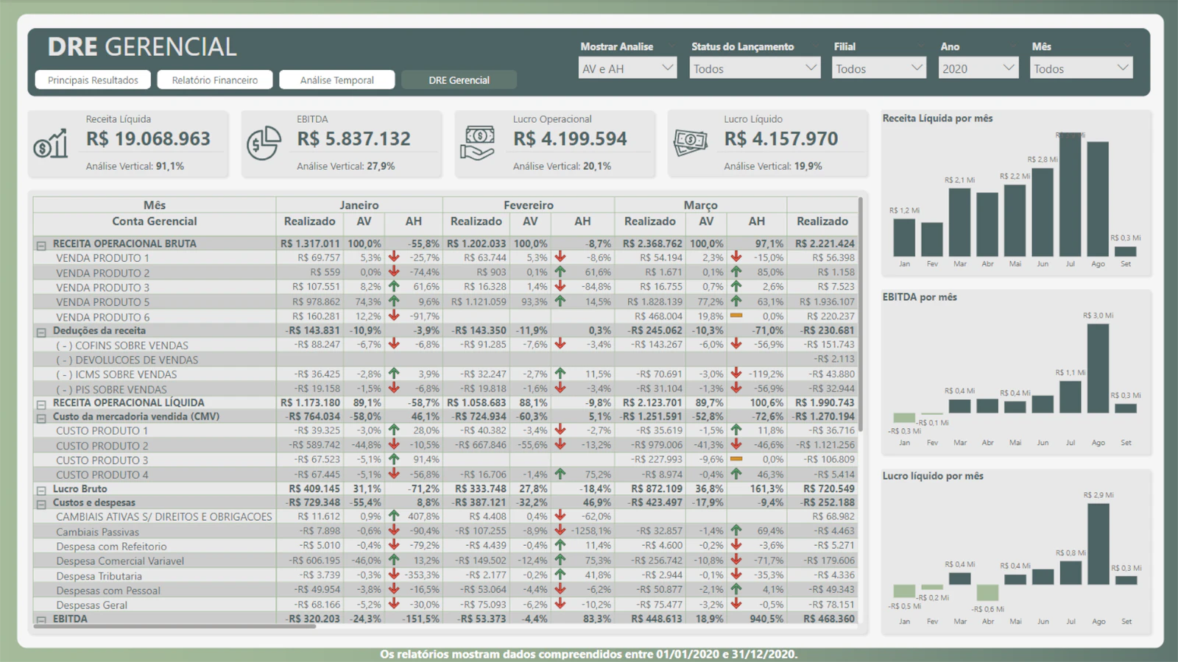Screen dimensions: 1178x662
Task: Sort by Conta Gerencial column header
Action: tap(155, 221)
